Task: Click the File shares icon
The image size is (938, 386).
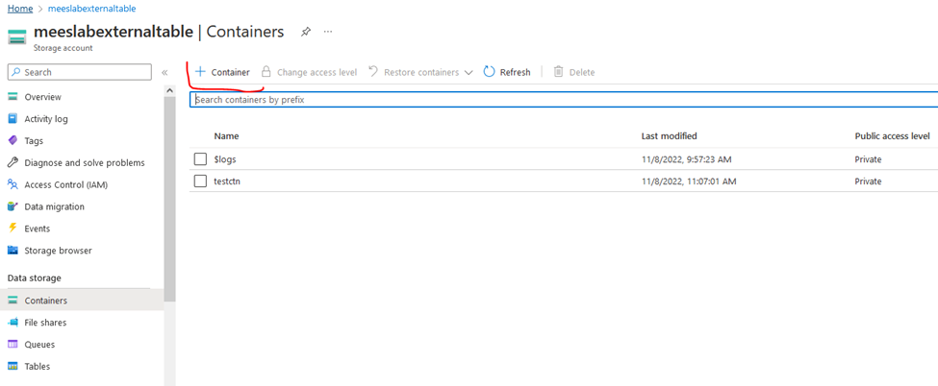Action: point(13,323)
